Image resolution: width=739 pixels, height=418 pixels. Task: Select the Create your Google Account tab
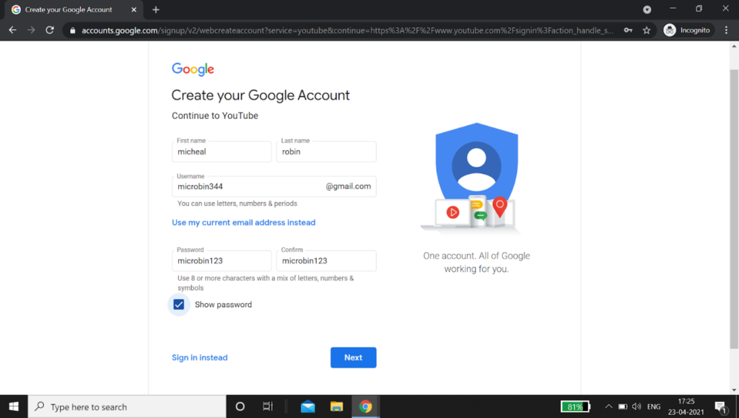point(74,9)
